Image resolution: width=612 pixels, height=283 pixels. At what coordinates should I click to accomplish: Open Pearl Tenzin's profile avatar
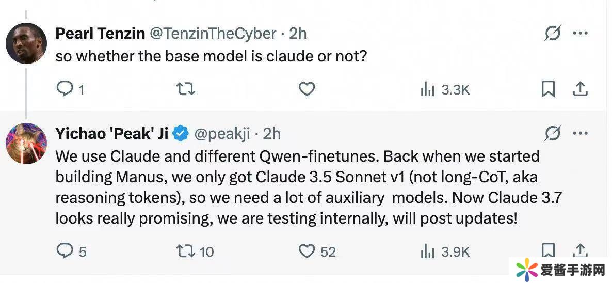pyautogui.click(x=26, y=43)
